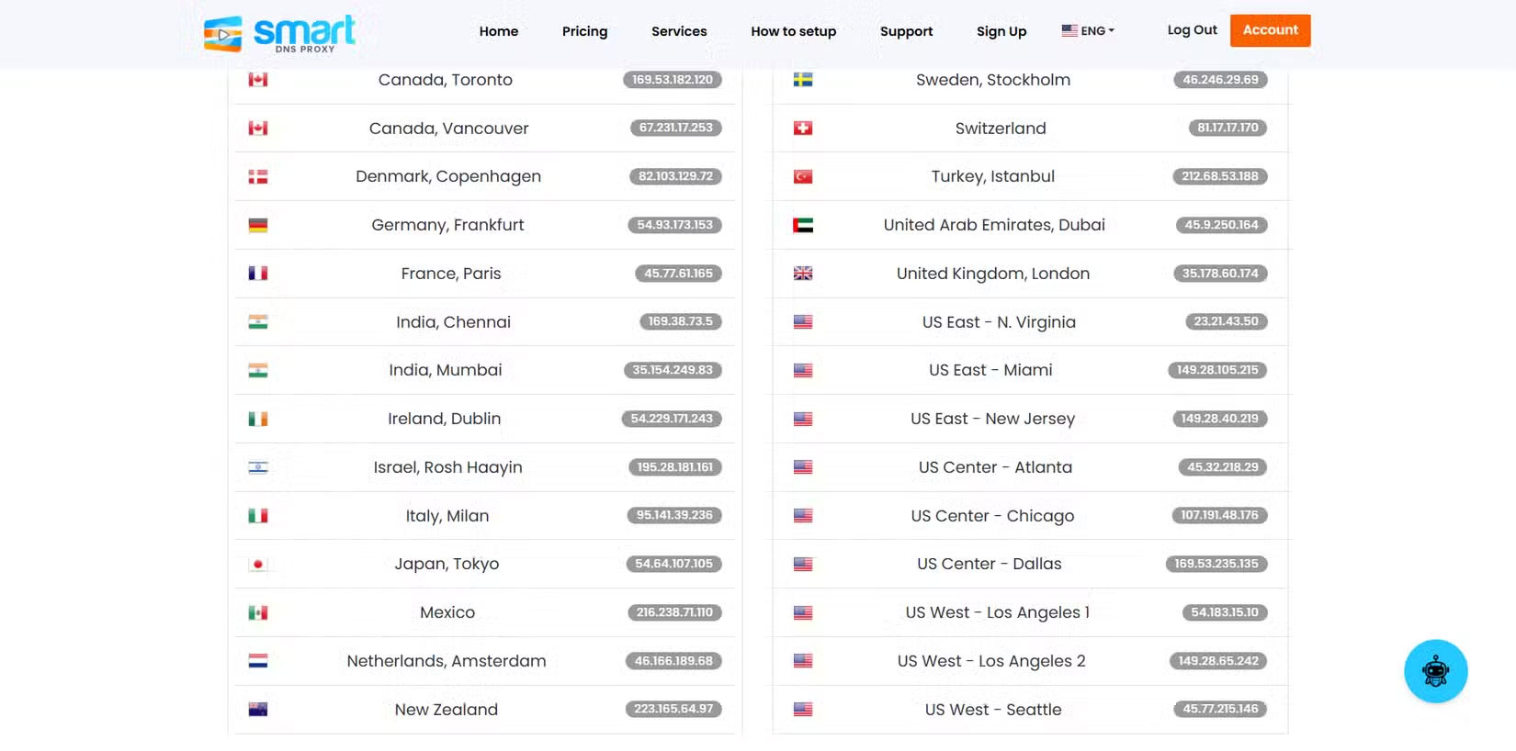Click the Sweden flag icon
Image resolution: width=1516 pixels, height=751 pixels.
(x=803, y=80)
